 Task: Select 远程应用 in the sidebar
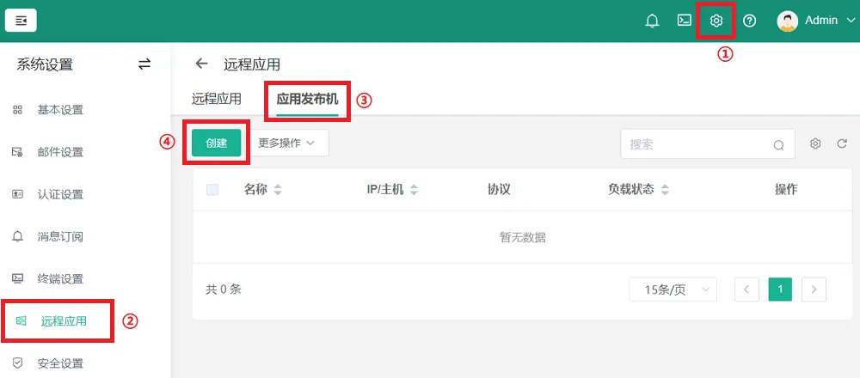pos(64,321)
